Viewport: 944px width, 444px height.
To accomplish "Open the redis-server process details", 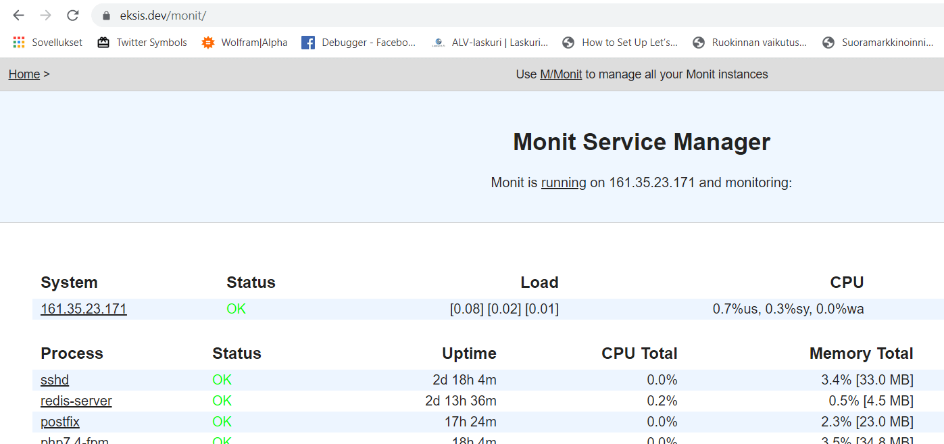I will pos(76,401).
